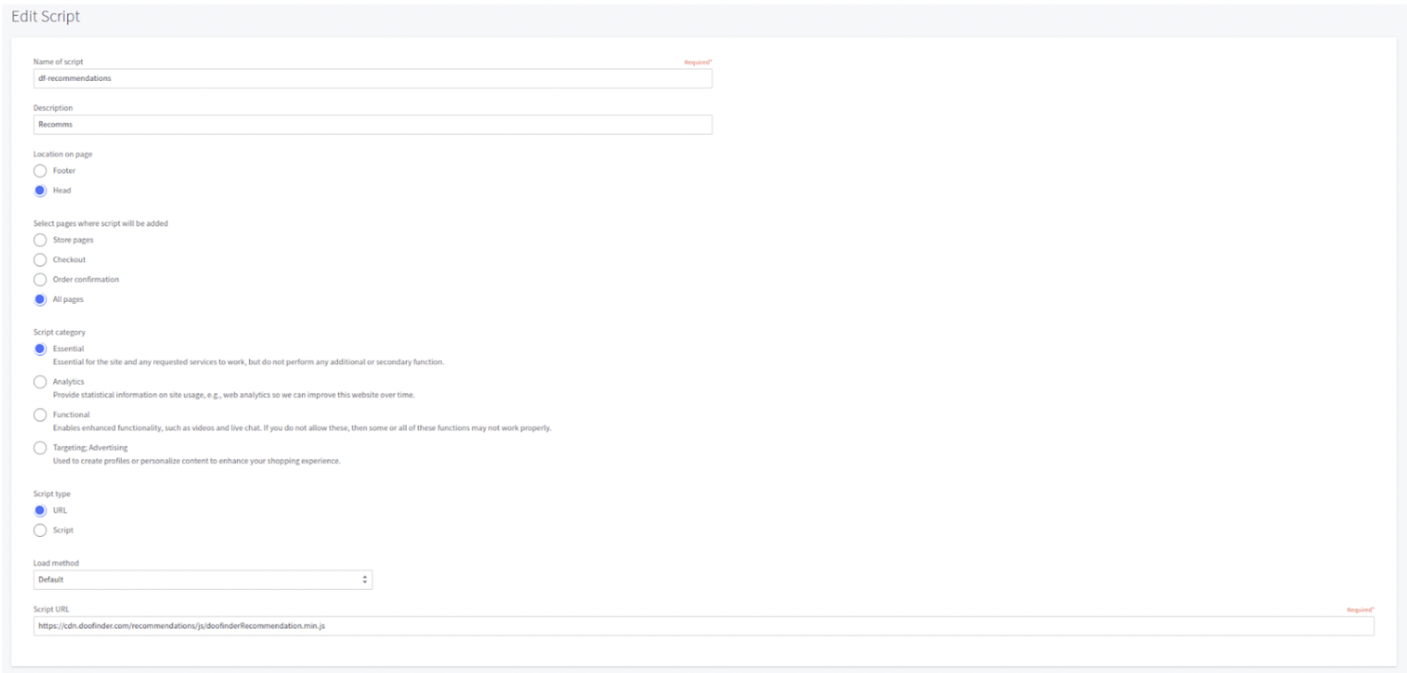Screen dimensions: 1407x673
Task: Set script category to Targeting; Advertising
Action: pos(40,448)
